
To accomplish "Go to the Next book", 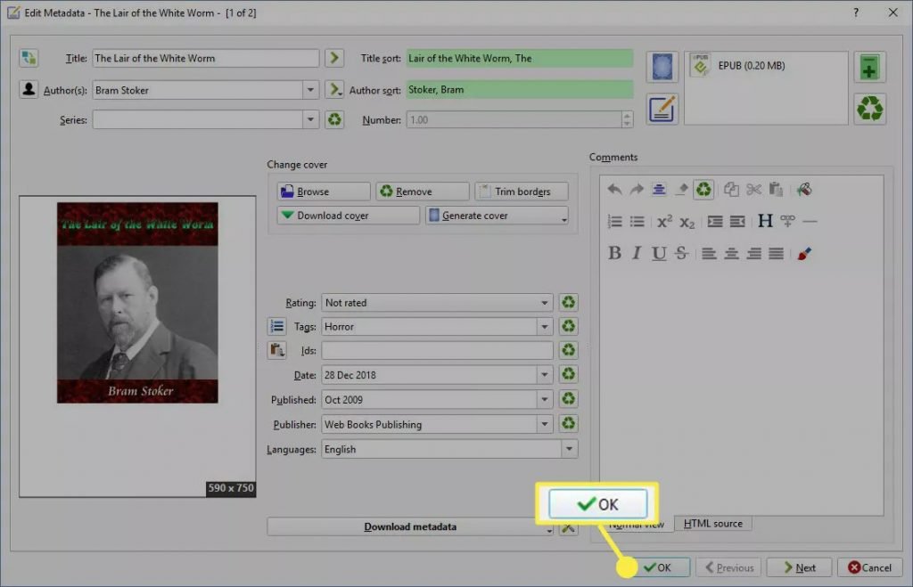I will 799,567.
